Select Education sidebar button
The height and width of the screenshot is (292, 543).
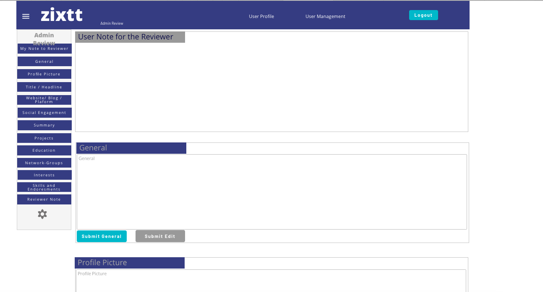[44, 150]
